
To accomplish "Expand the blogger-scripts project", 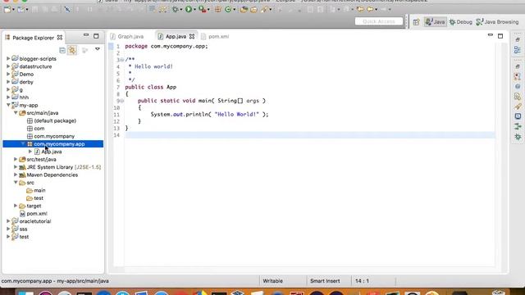I will point(8,58).
